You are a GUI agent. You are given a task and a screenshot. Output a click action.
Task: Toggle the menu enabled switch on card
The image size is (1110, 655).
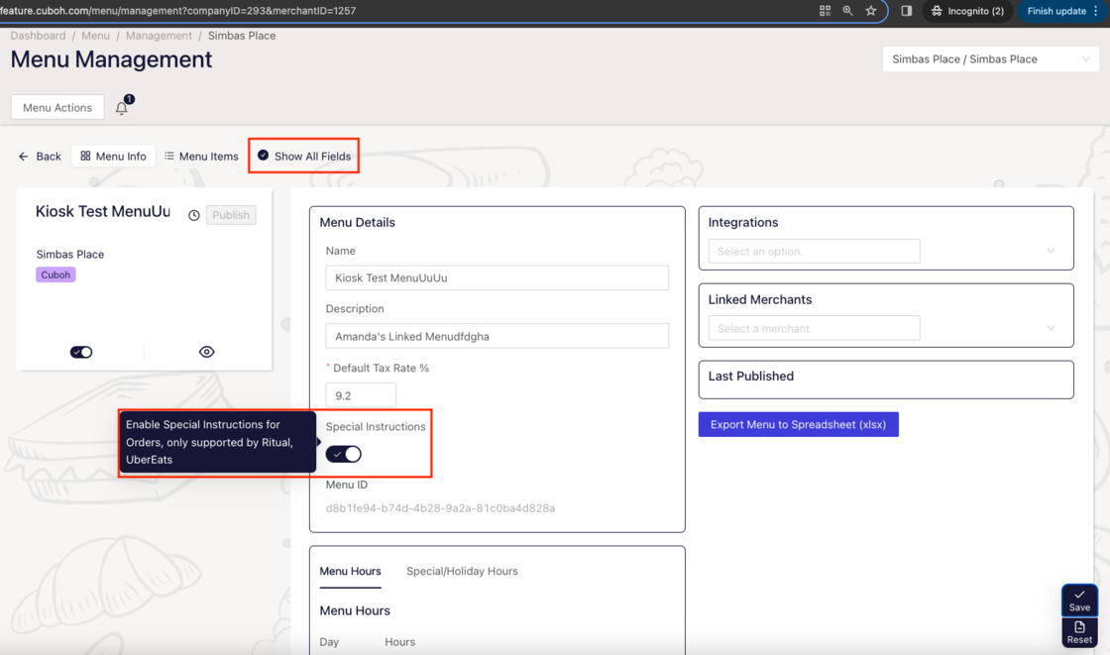81,352
